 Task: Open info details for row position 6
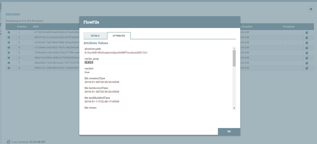tap(9, 58)
